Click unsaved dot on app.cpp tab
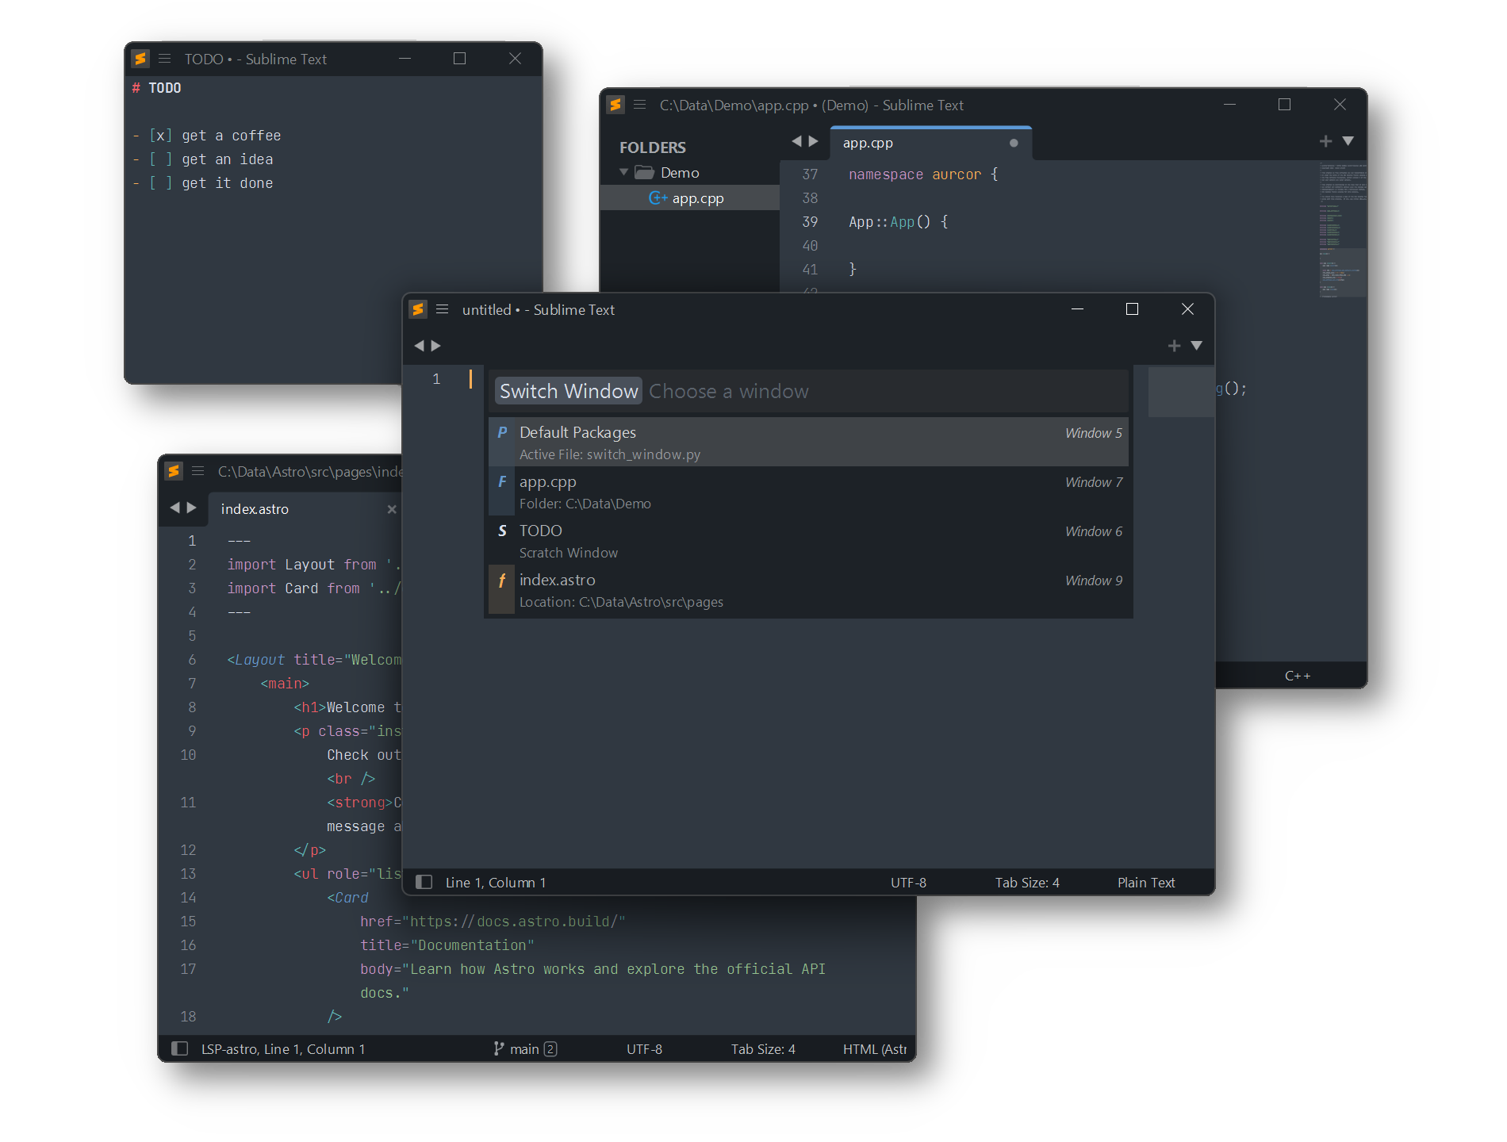The width and height of the screenshot is (1507, 1142). coord(1014,144)
